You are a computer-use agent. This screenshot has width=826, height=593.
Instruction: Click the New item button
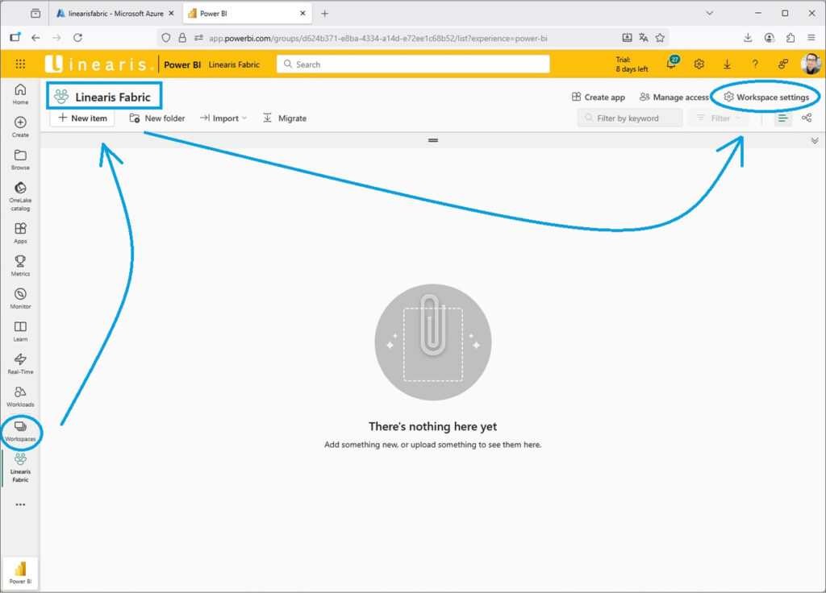point(82,118)
